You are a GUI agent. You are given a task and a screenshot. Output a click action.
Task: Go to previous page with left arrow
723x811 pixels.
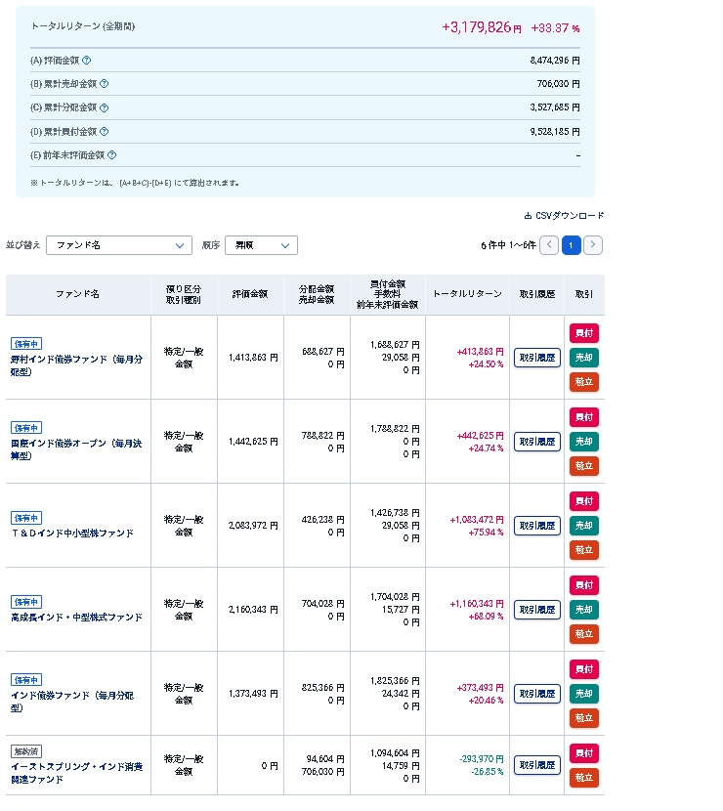pos(549,245)
